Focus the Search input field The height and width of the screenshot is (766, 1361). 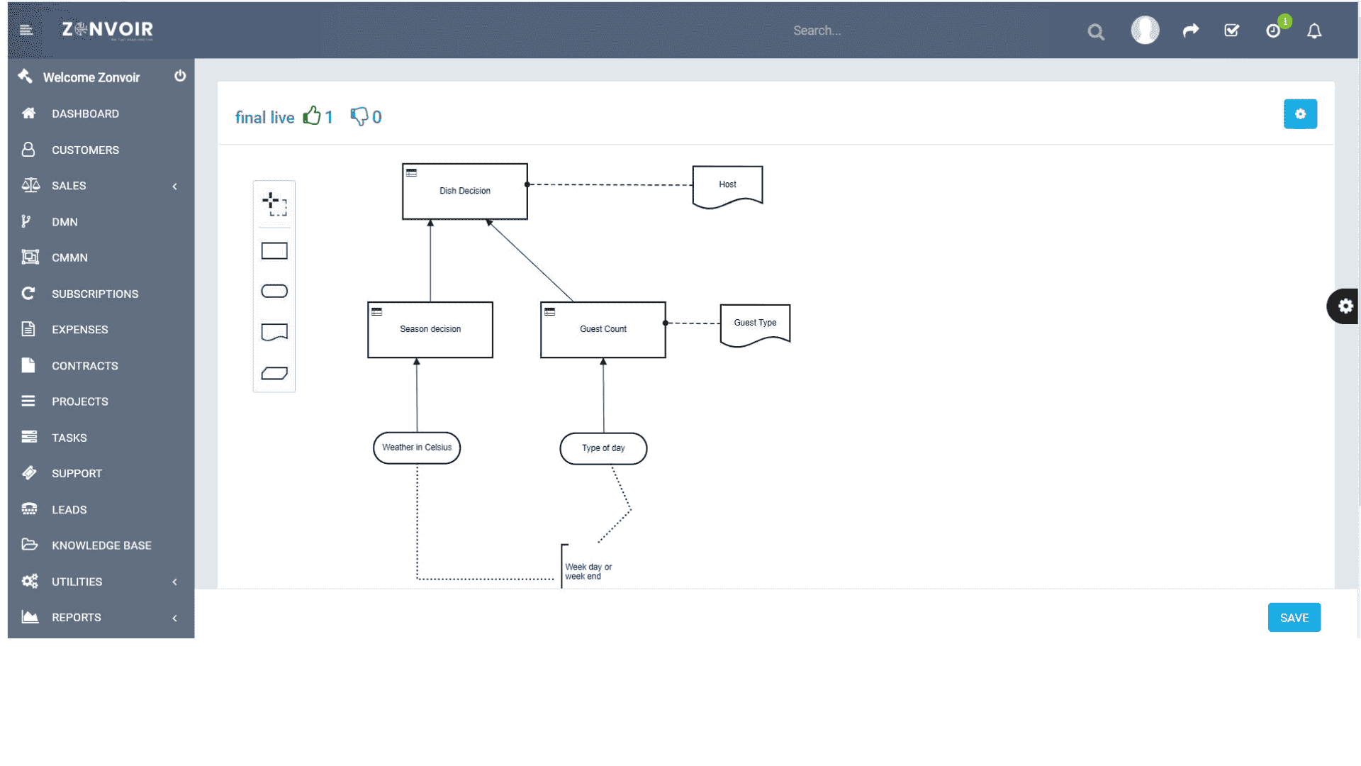click(929, 30)
